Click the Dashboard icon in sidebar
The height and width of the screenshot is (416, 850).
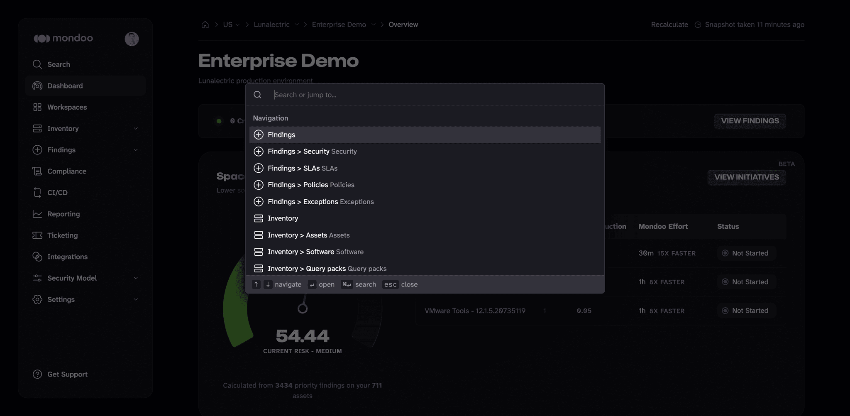tap(37, 86)
